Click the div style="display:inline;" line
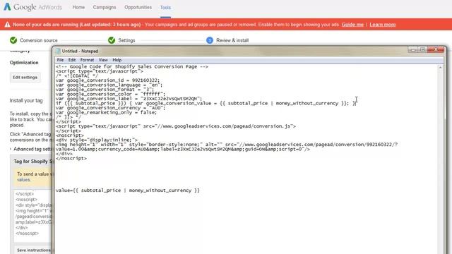The height and width of the screenshot is (254, 452). (97, 140)
